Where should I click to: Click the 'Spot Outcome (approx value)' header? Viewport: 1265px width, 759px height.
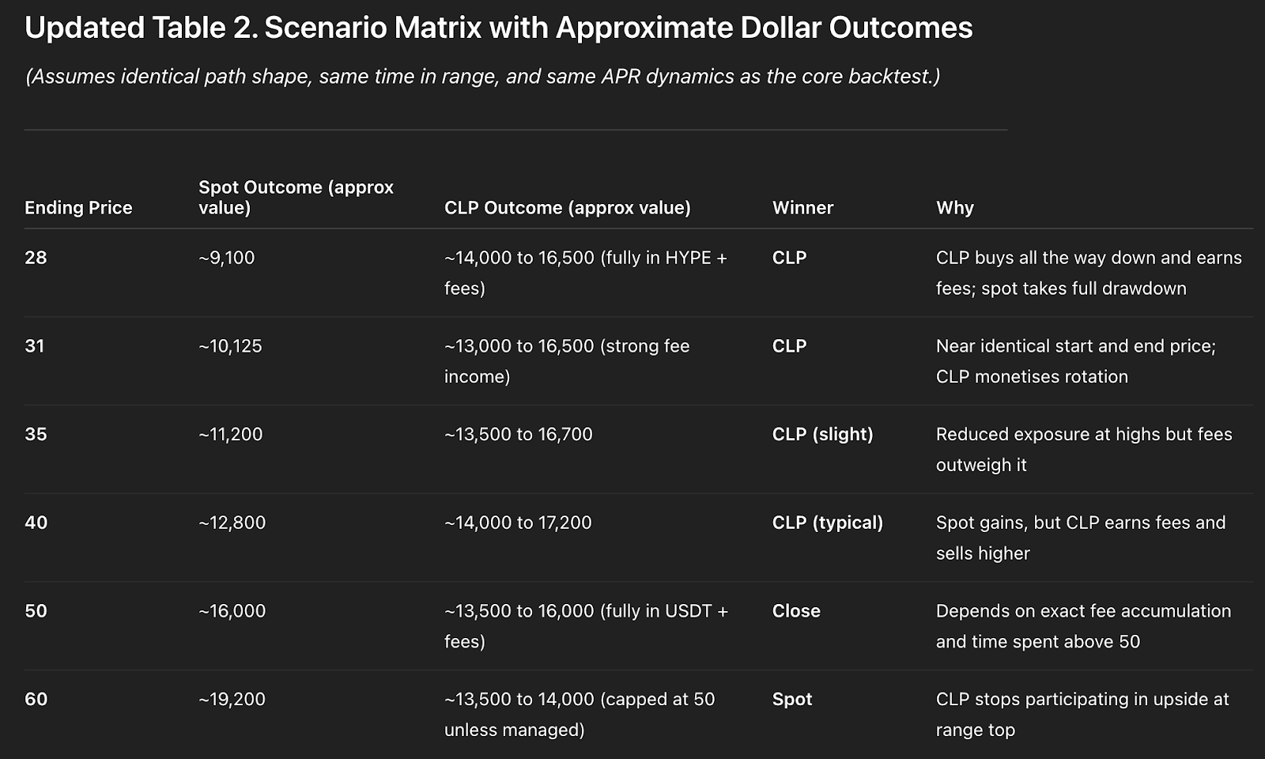[296, 198]
